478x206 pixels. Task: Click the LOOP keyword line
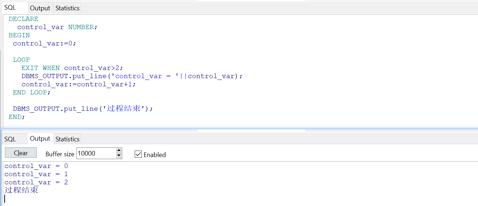tap(21, 60)
